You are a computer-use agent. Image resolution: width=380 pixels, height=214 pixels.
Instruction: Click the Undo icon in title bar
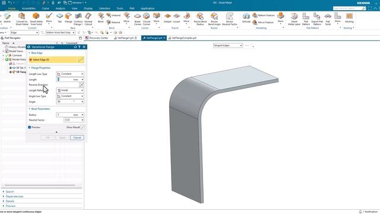click(10, 2)
